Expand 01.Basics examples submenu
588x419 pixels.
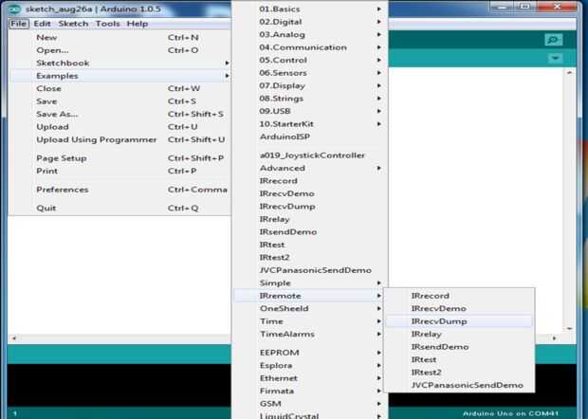(310, 9)
